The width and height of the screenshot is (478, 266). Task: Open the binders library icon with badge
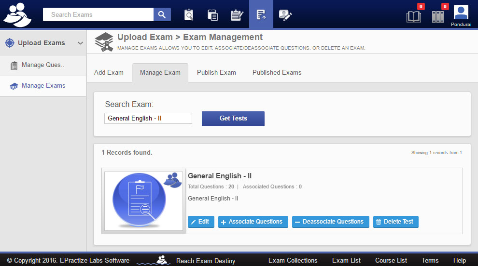[x=438, y=16]
